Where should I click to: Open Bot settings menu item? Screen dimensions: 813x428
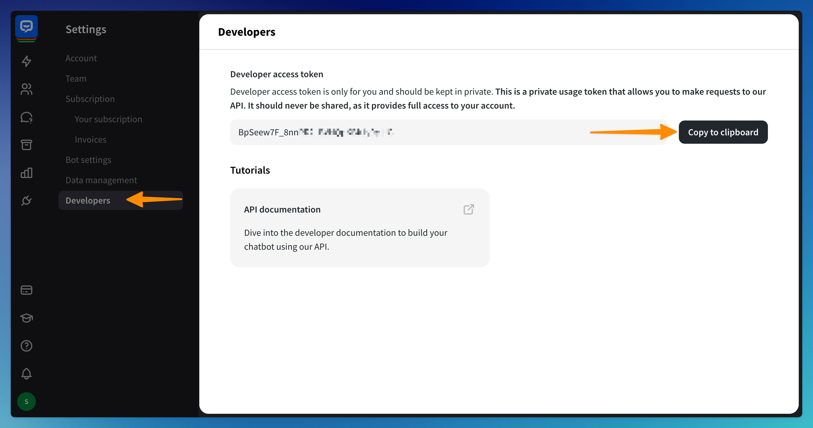(88, 160)
